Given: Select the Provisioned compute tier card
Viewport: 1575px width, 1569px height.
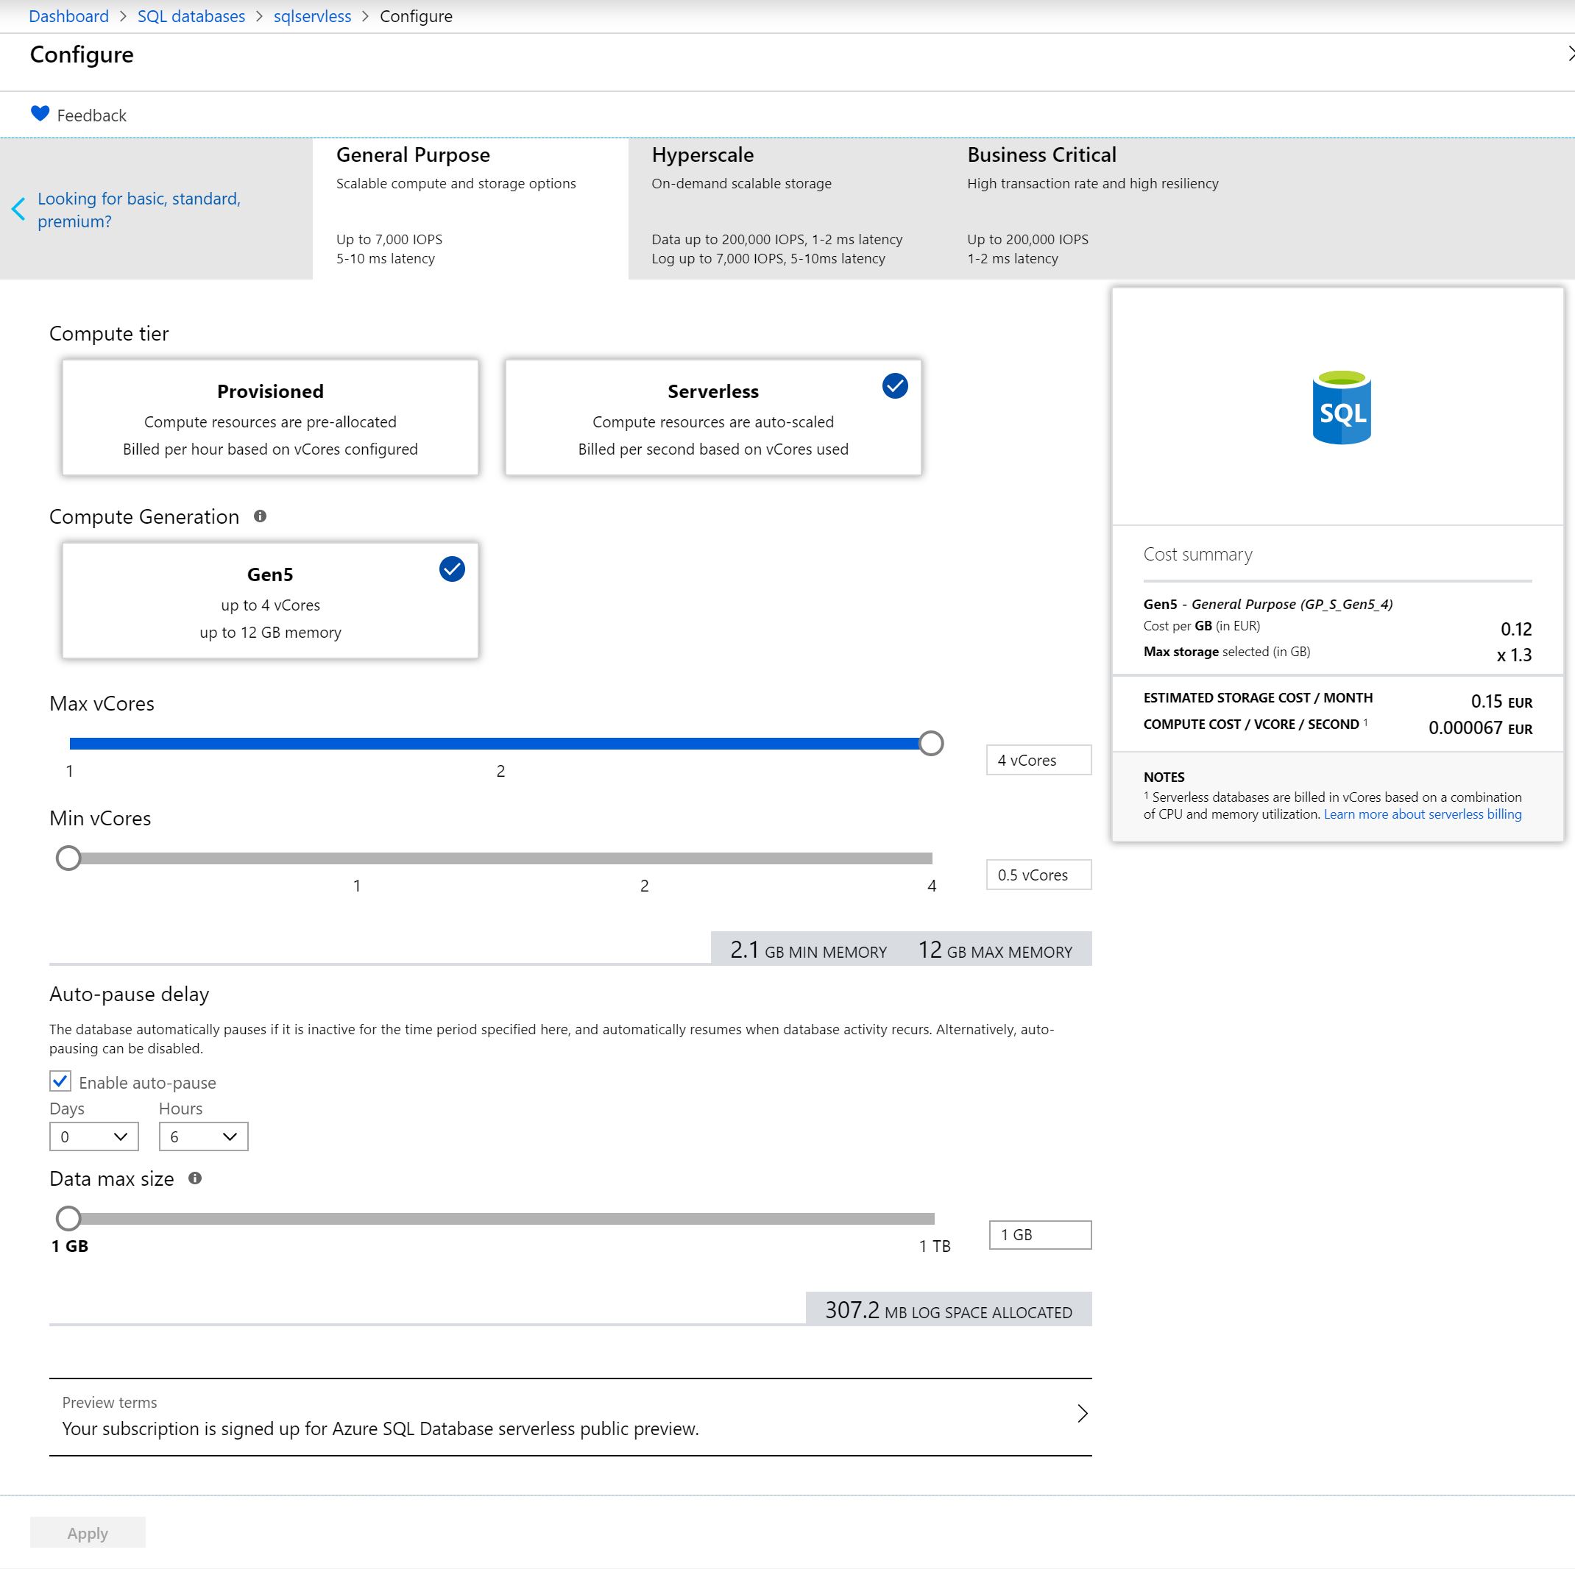Looking at the screenshot, I should [270, 418].
